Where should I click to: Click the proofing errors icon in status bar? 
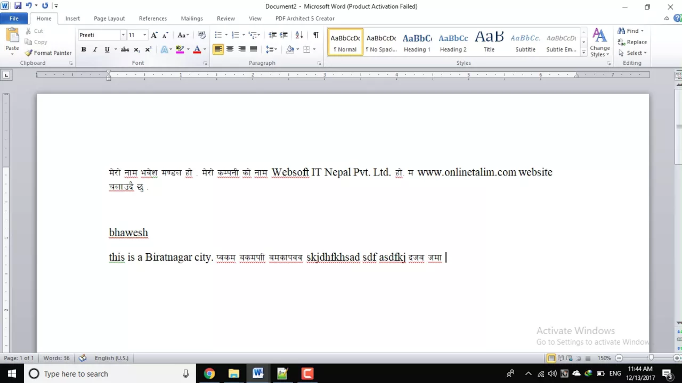pos(82,358)
